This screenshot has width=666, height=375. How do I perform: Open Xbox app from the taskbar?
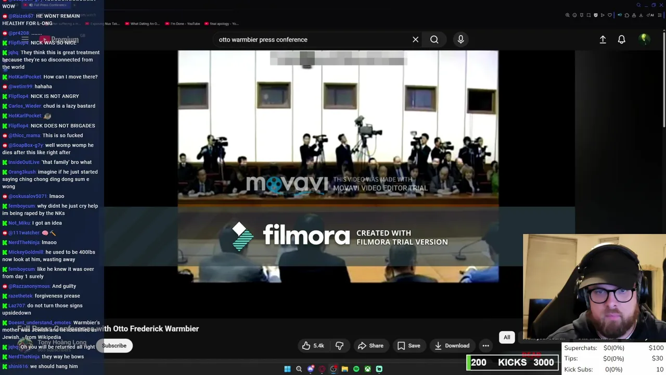pos(367,369)
